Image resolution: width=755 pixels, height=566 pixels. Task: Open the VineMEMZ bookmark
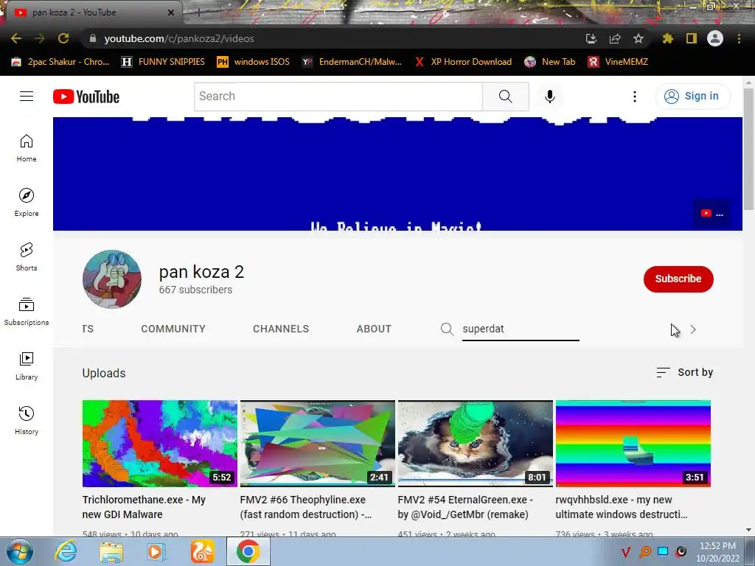(x=619, y=62)
